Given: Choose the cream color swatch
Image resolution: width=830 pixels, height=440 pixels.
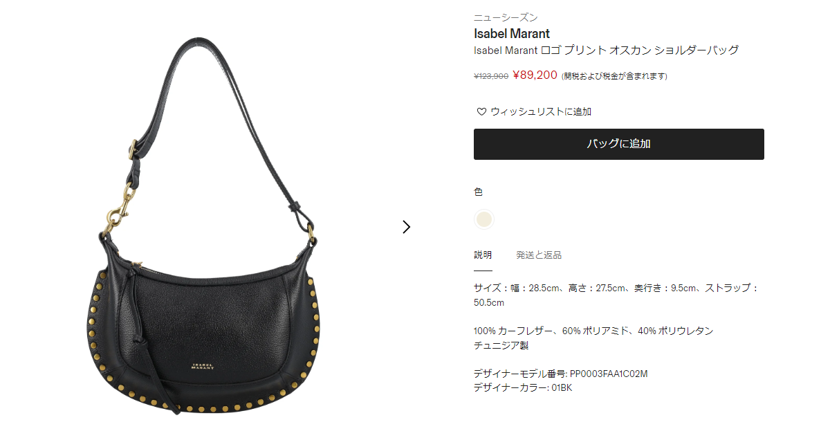Looking at the screenshot, I should pyautogui.click(x=484, y=219).
